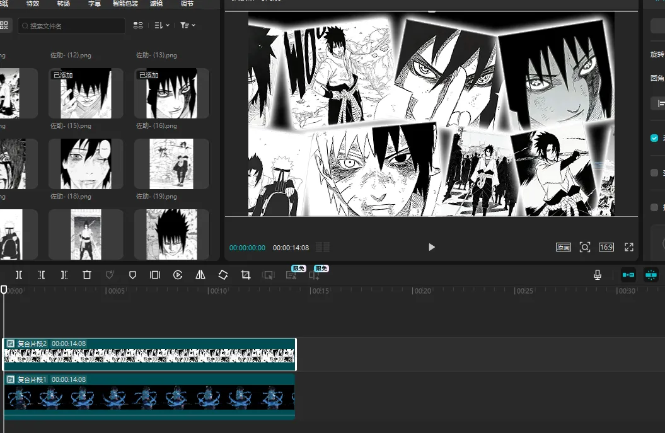Select the 复合片段2 clip on timeline
This screenshot has width=665, height=433.
tap(149, 354)
